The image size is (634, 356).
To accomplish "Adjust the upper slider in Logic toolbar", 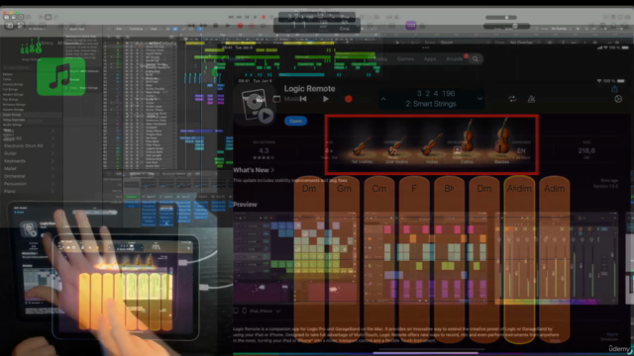I will [x=501, y=18].
